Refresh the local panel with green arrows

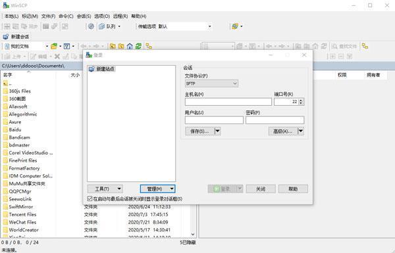138,46
